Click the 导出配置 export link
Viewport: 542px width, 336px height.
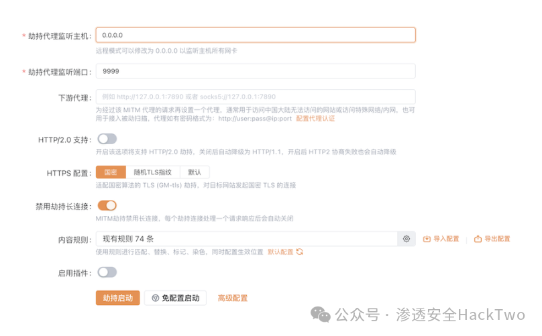(492, 239)
